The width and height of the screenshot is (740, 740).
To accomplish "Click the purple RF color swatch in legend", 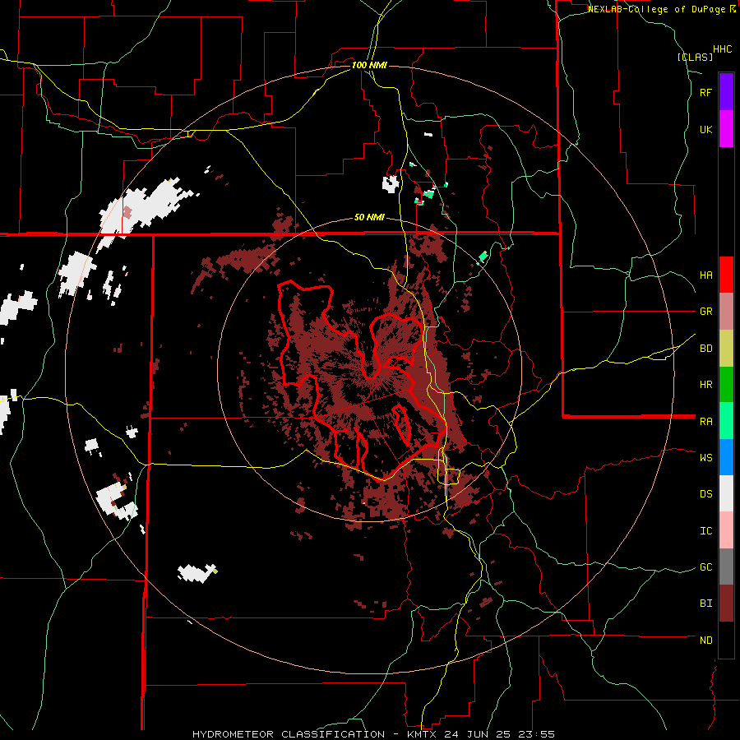I will (726, 92).
